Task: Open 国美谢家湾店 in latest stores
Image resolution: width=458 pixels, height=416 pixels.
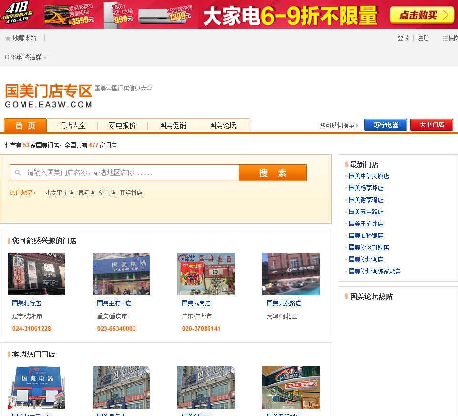Action: point(366,200)
